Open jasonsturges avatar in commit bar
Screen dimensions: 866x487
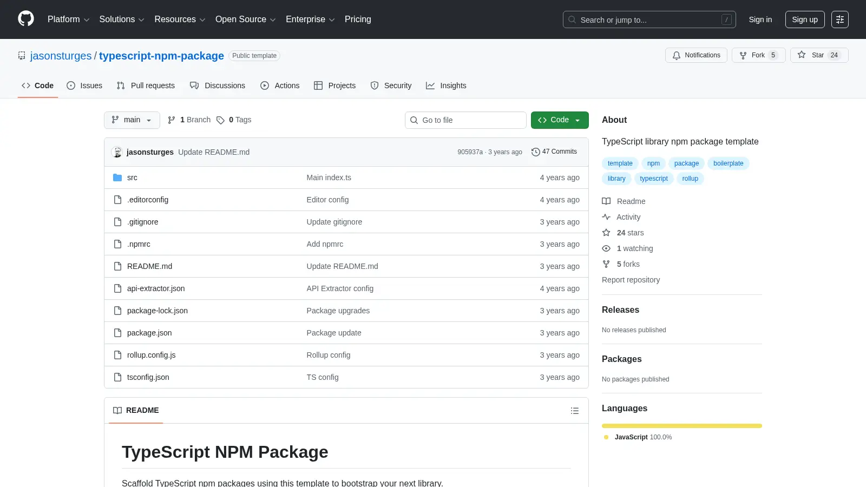pos(117,152)
